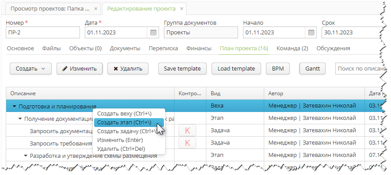Open the Файлы tab
This screenshot has height=175, width=391.
coord(51,48)
